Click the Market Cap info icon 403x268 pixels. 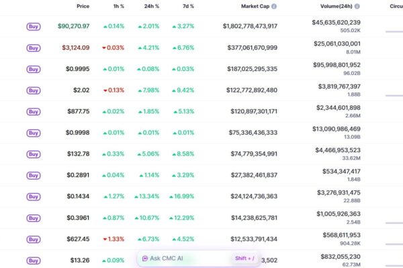tap(274, 6)
